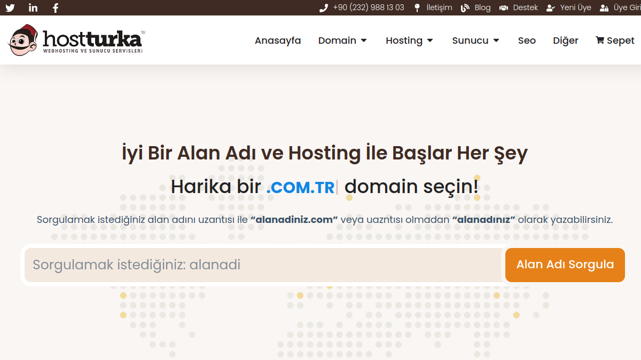Go to Anasayfa in the main menu
Image resolution: width=641 pixels, height=360 pixels.
click(x=278, y=41)
